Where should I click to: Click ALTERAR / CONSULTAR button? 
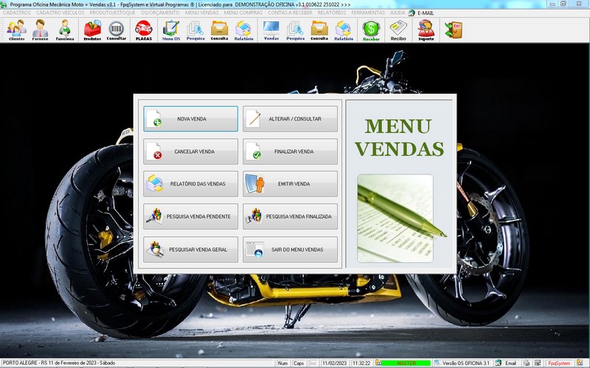point(290,118)
